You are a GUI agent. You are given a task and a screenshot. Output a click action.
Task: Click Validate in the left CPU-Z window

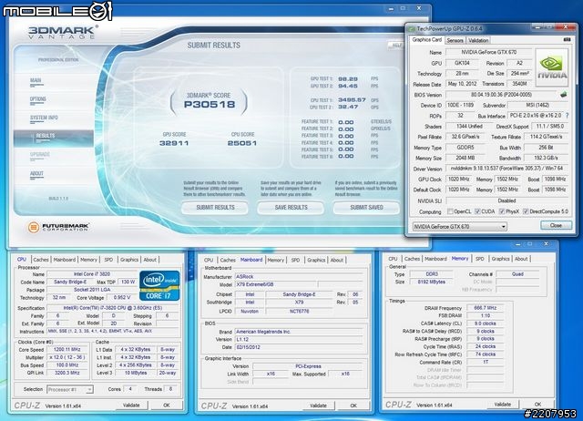coord(131,405)
